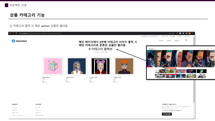Open the ABOUT menu item

tap(177, 41)
